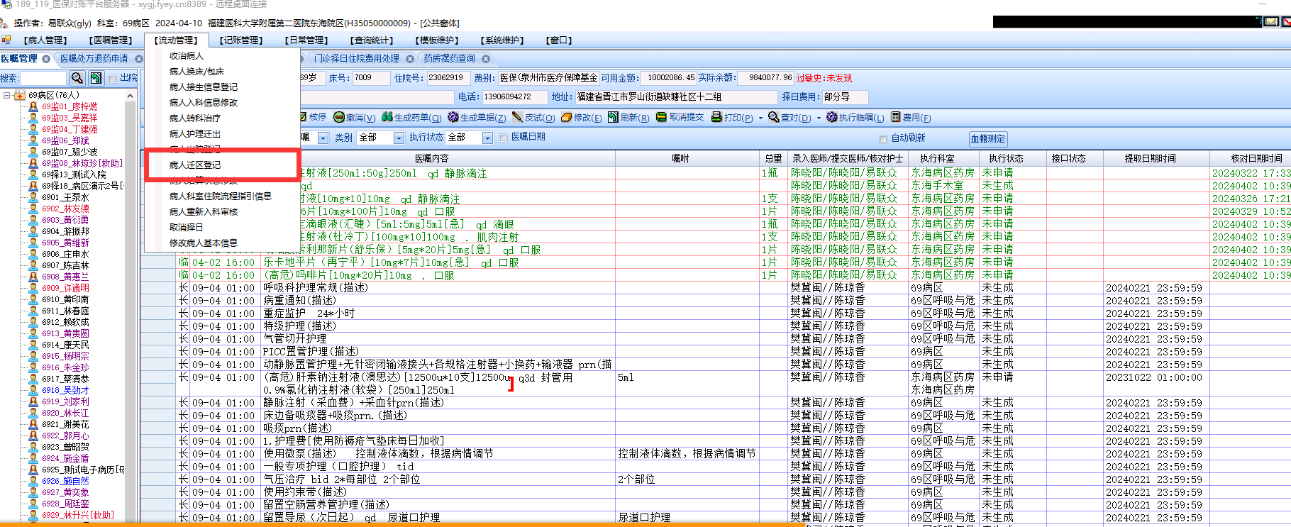Click the 取消提交 toolbar button
This screenshot has height=527, width=1291.
click(680, 117)
